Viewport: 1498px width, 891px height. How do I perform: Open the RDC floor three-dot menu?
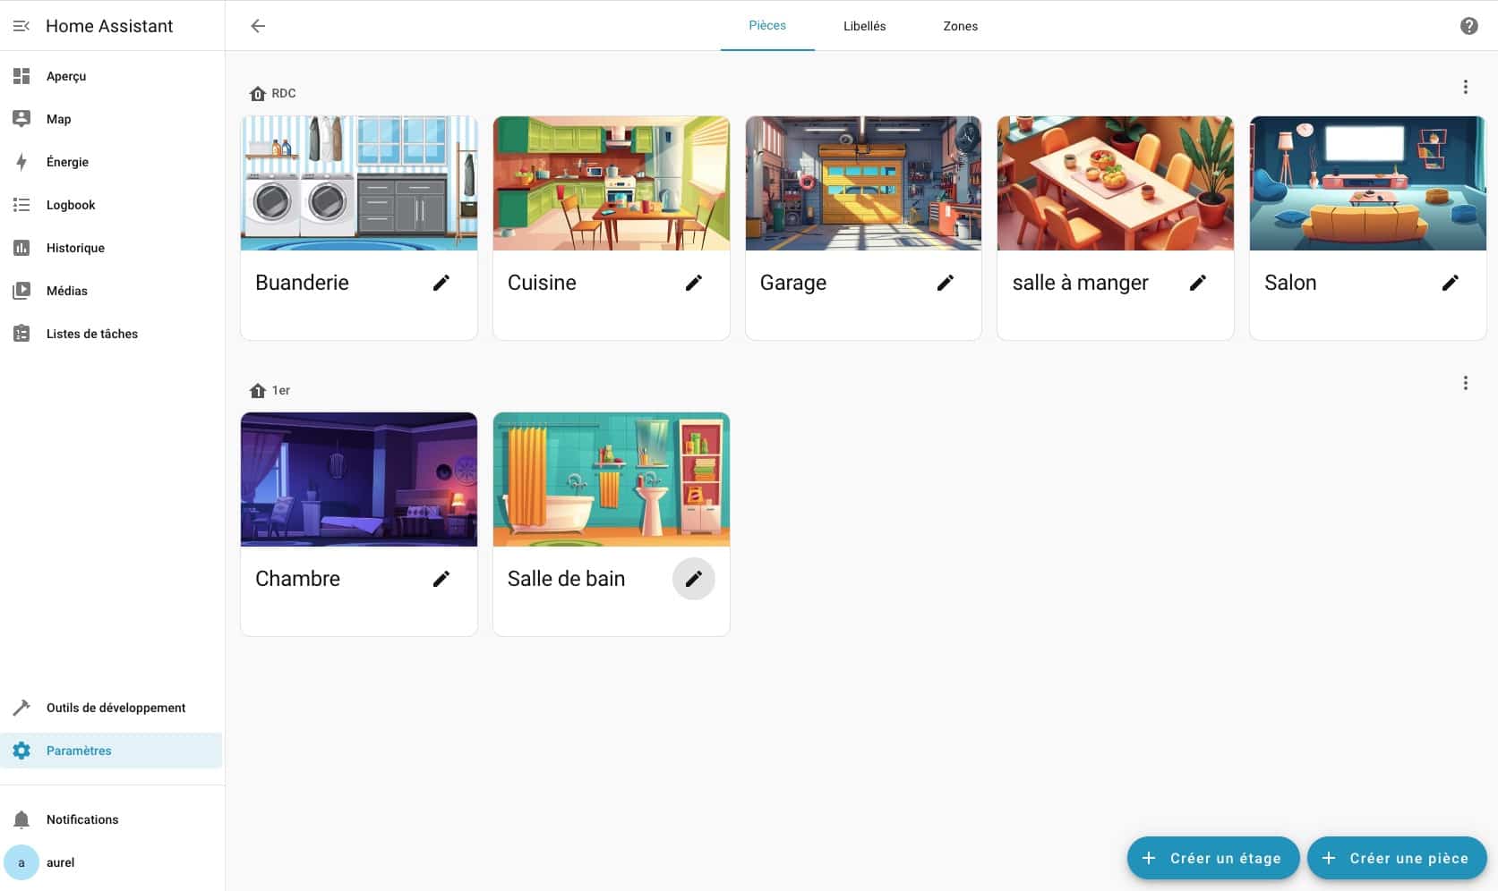(1466, 87)
